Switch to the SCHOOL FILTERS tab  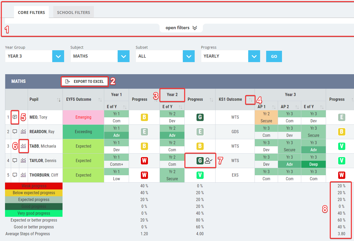74,12
